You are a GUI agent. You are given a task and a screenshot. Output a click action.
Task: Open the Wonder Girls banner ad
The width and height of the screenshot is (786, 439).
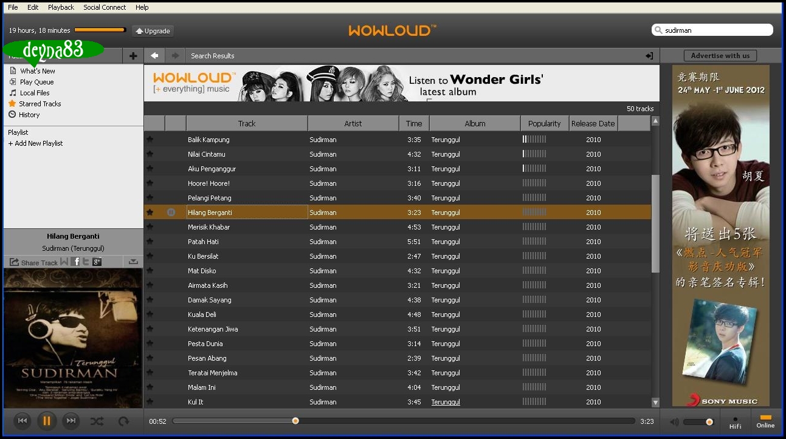click(x=401, y=83)
